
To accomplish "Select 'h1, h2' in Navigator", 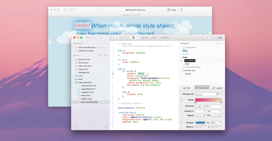I will 185,54.
